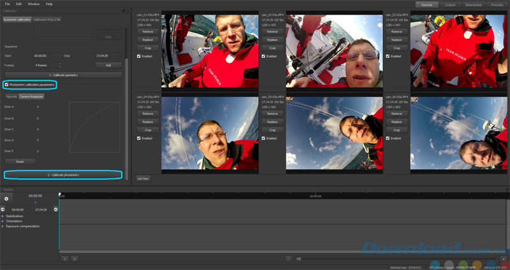
Task: Open the Window menu
Action: 33,4
